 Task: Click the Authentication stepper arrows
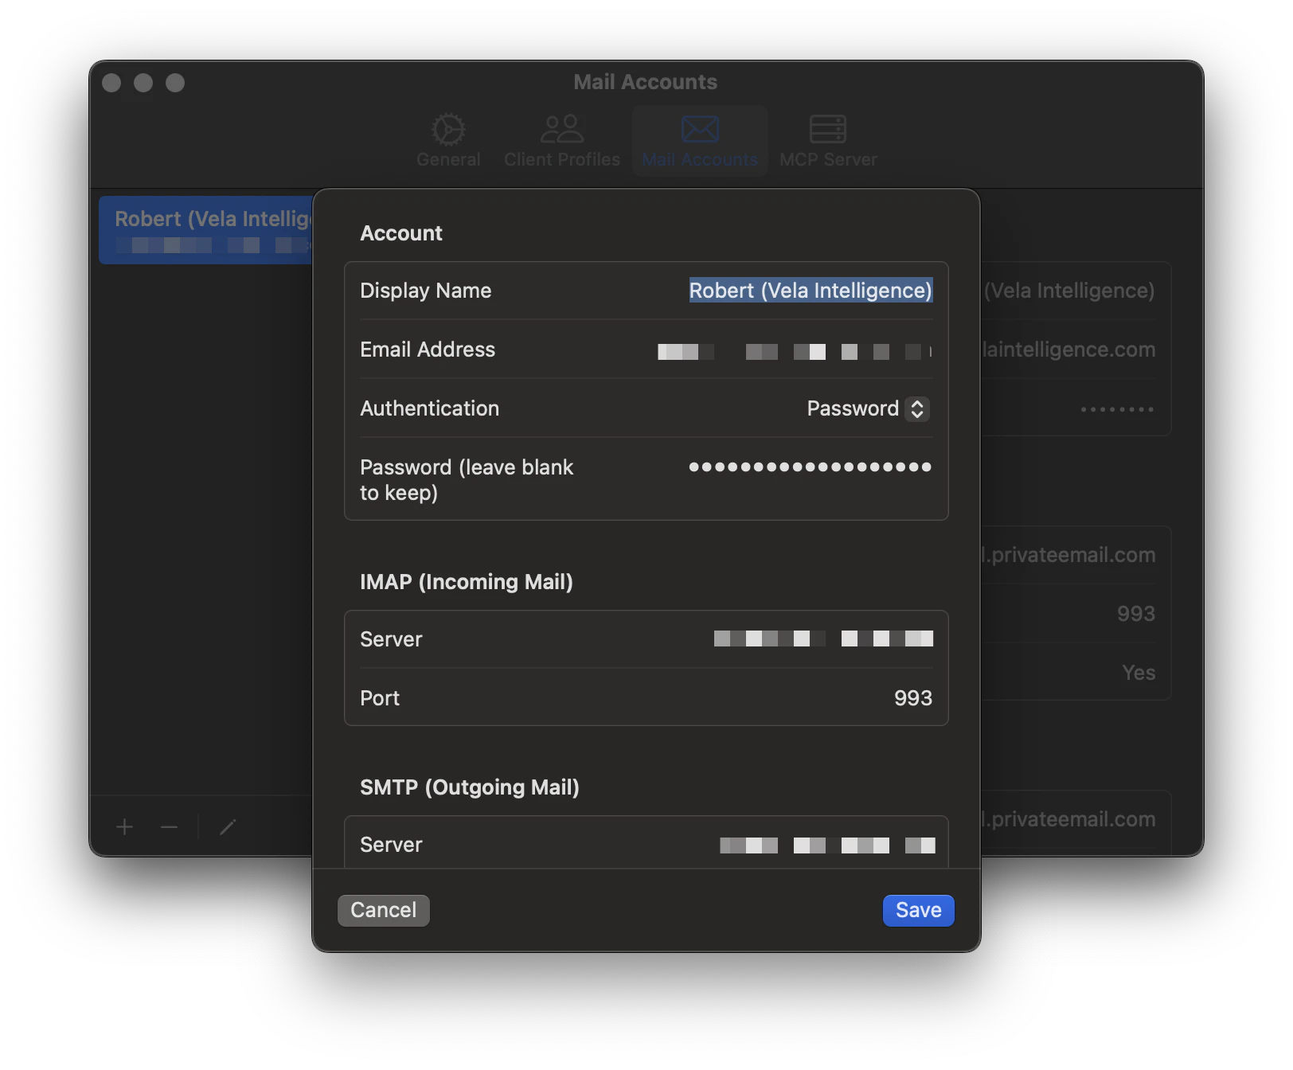919,408
